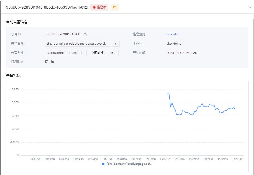Click the 15:37:38 x-axis time label
The image size is (254, 175).
237,159
